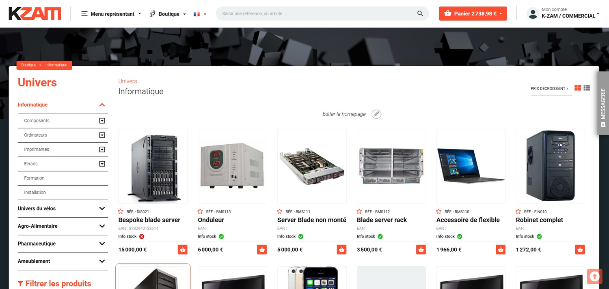Click the pencil icon to edit homepage

click(376, 114)
